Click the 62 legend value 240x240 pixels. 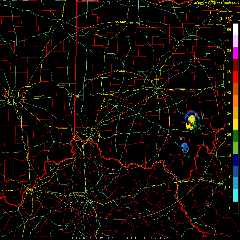tap(229, 40)
